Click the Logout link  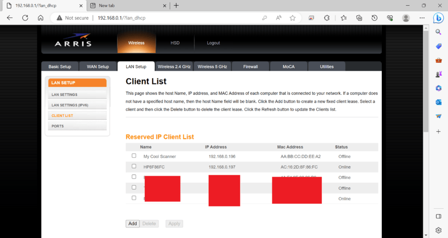[x=213, y=43]
